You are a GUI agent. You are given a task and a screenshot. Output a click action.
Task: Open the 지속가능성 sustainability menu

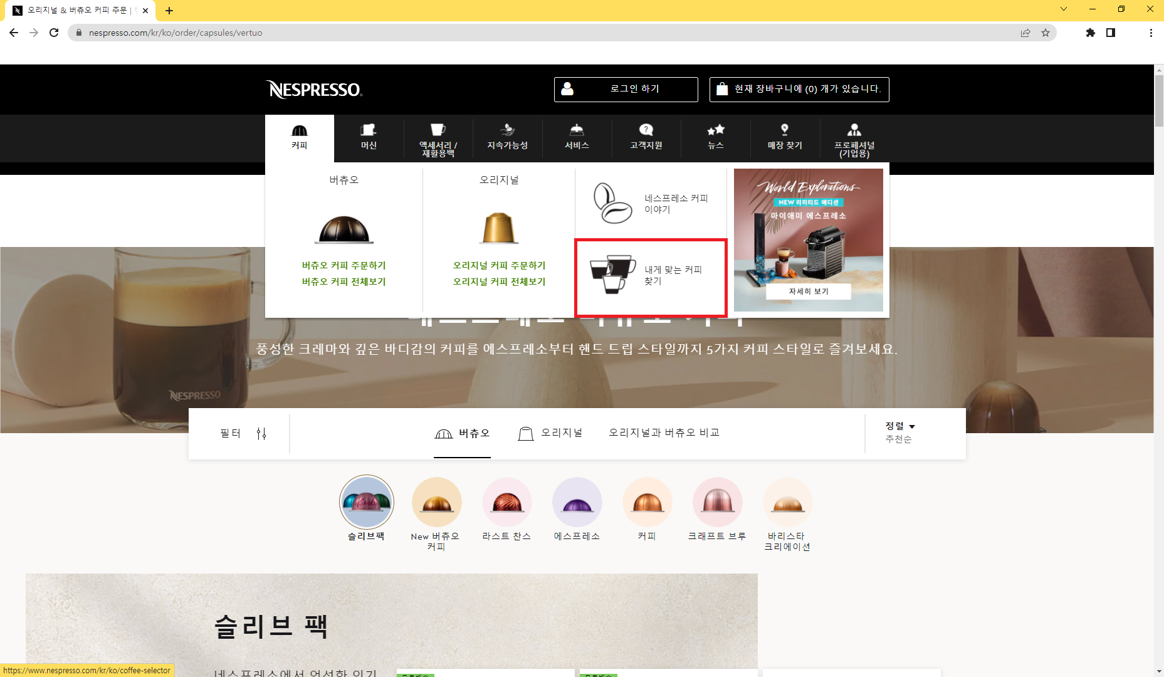point(508,137)
